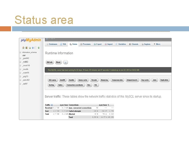Jump to Tables section

point(60,85)
